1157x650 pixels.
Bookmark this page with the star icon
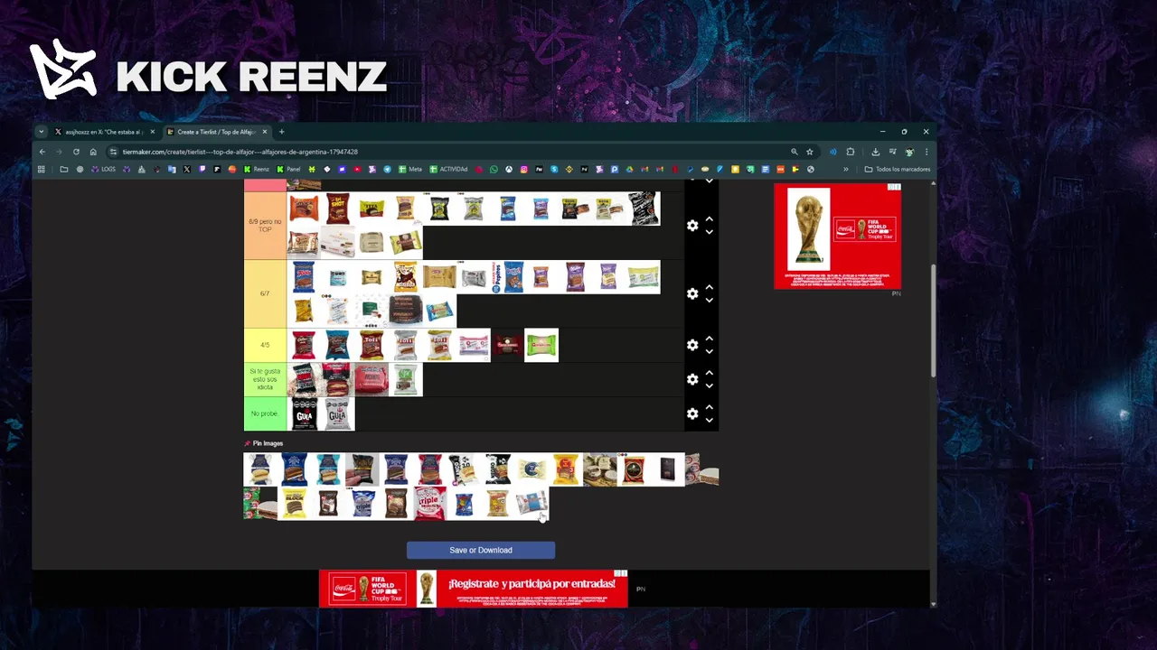coord(810,152)
